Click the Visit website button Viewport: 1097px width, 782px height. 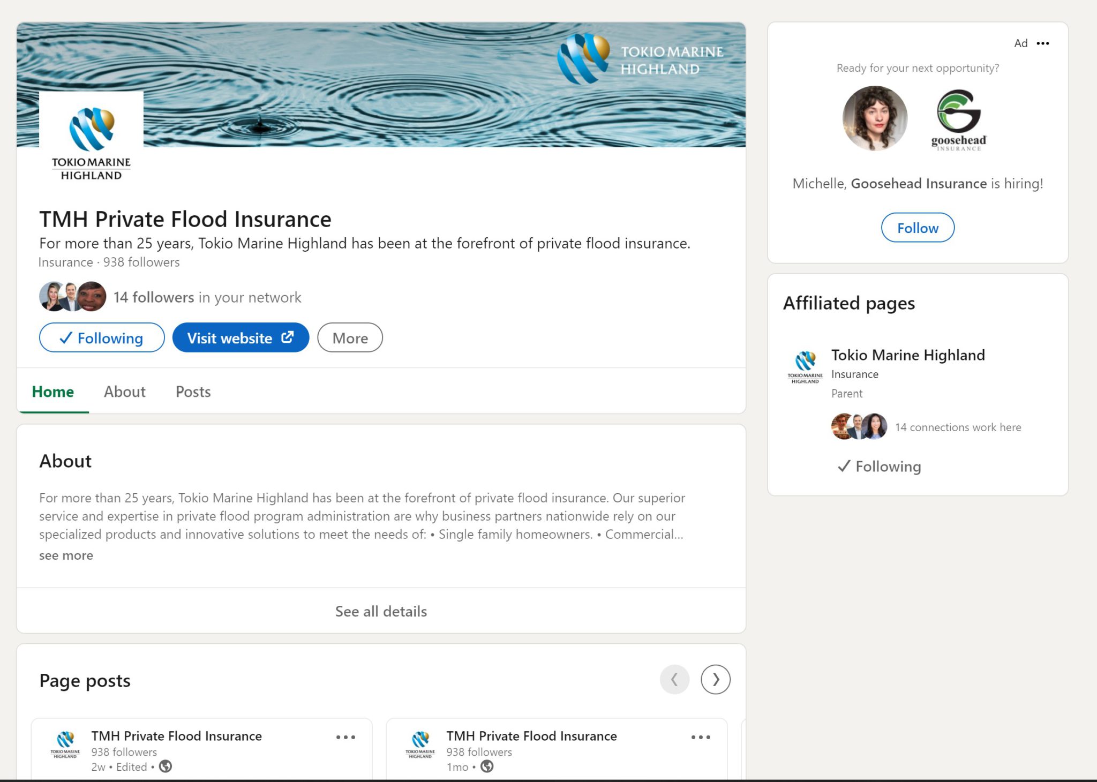coord(241,338)
